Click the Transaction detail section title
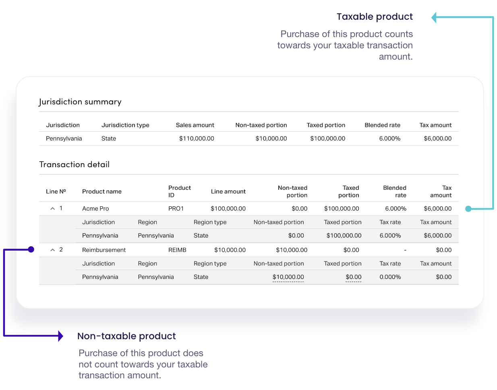The width and height of the screenshot is (497, 390). 74,164
